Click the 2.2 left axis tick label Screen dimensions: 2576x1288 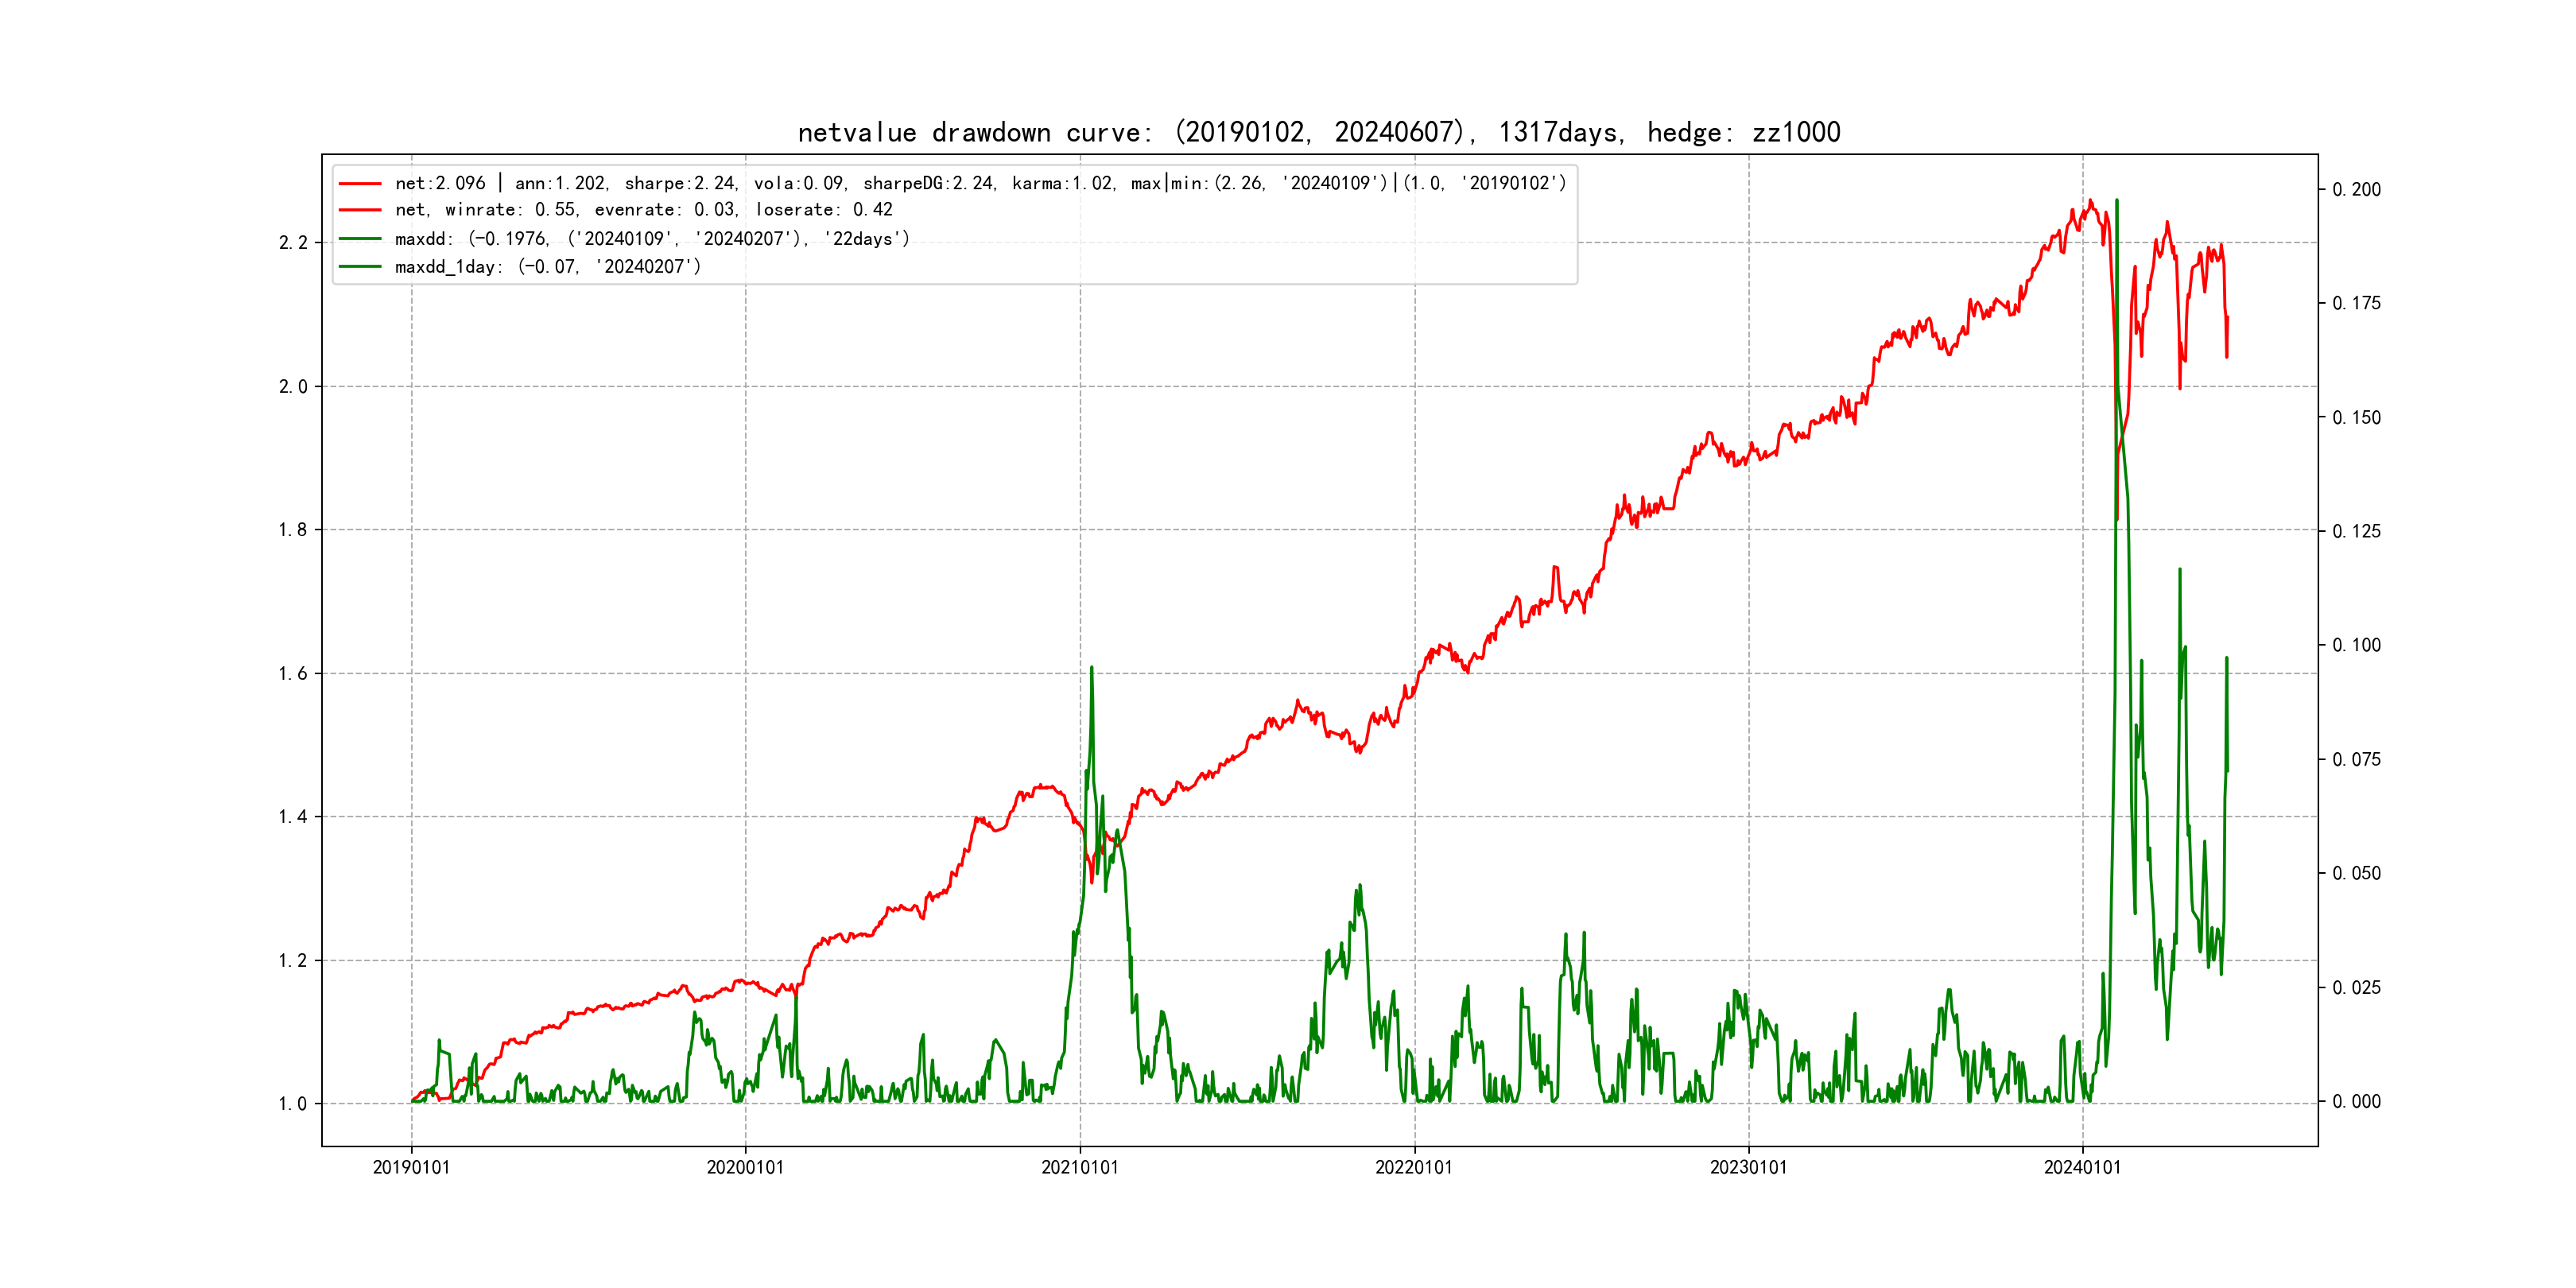[x=292, y=243]
